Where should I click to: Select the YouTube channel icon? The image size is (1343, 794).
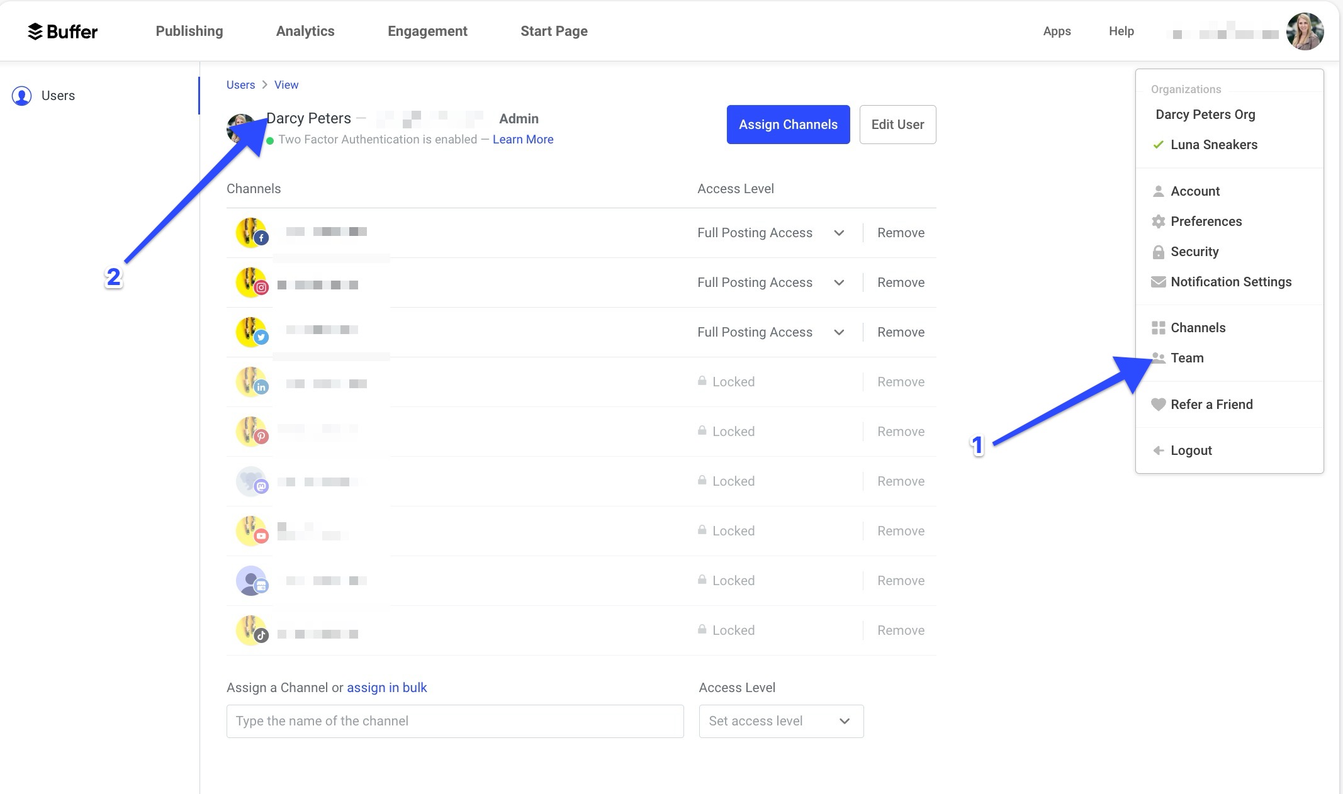(262, 535)
